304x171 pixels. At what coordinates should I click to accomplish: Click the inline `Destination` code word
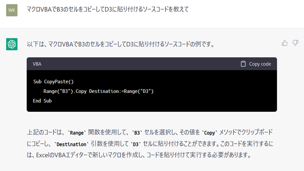[x=71, y=144]
